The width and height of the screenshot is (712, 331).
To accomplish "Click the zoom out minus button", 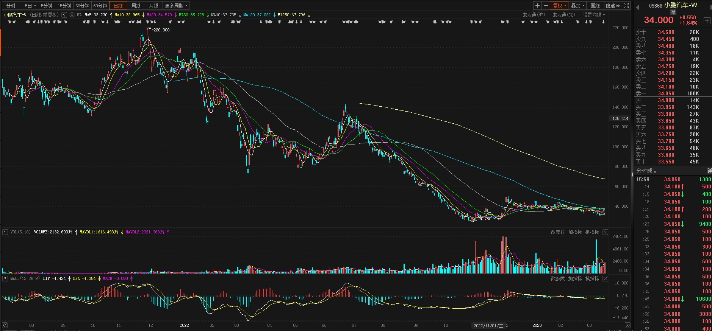I will click(x=546, y=6).
